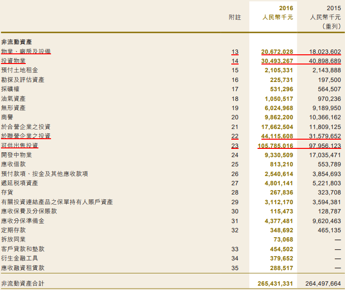Image resolution: width=345 pixels, height=290 pixels.
Task: Click the 2016 非流動資產合計 total 265,431,331
Action: coord(275,283)
